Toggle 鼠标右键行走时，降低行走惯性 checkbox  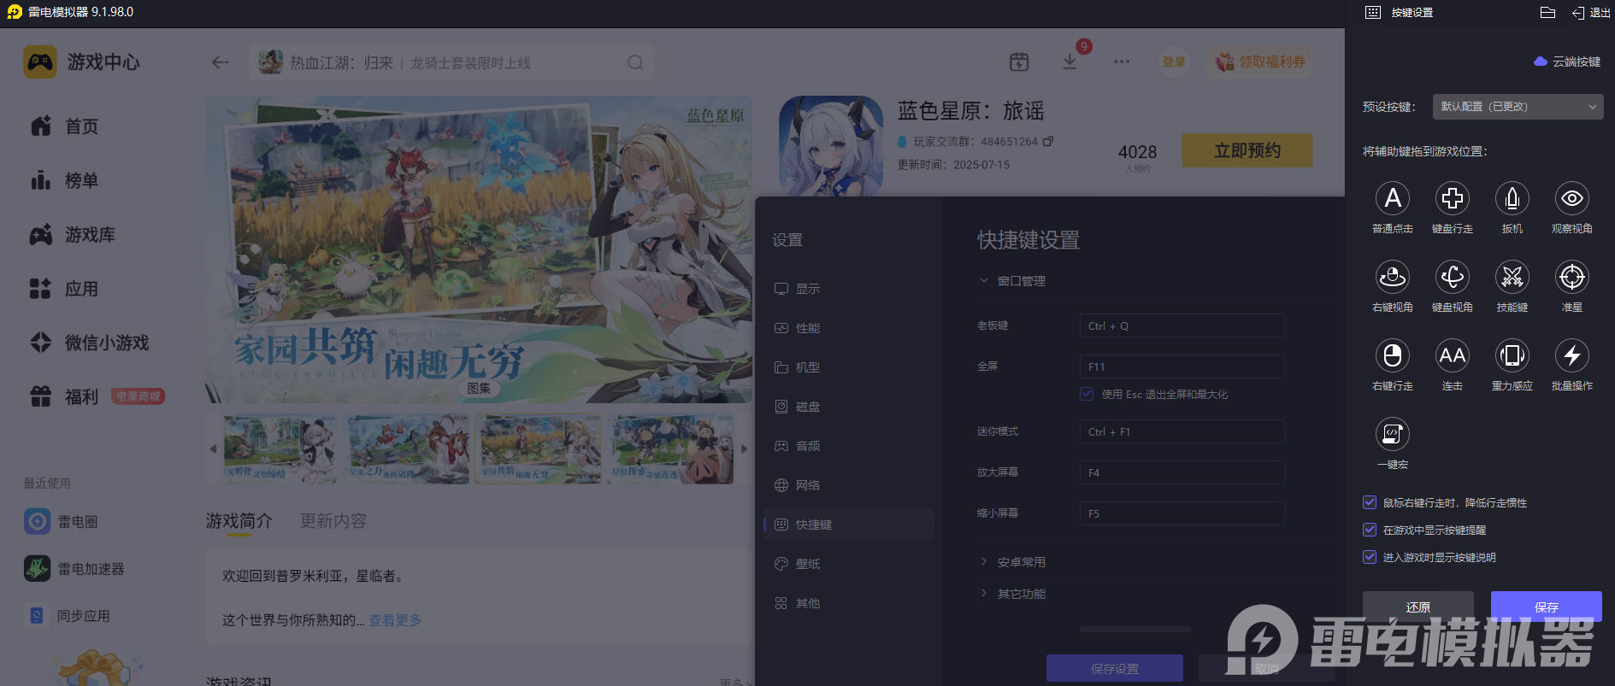click(x=1370, y=502)
